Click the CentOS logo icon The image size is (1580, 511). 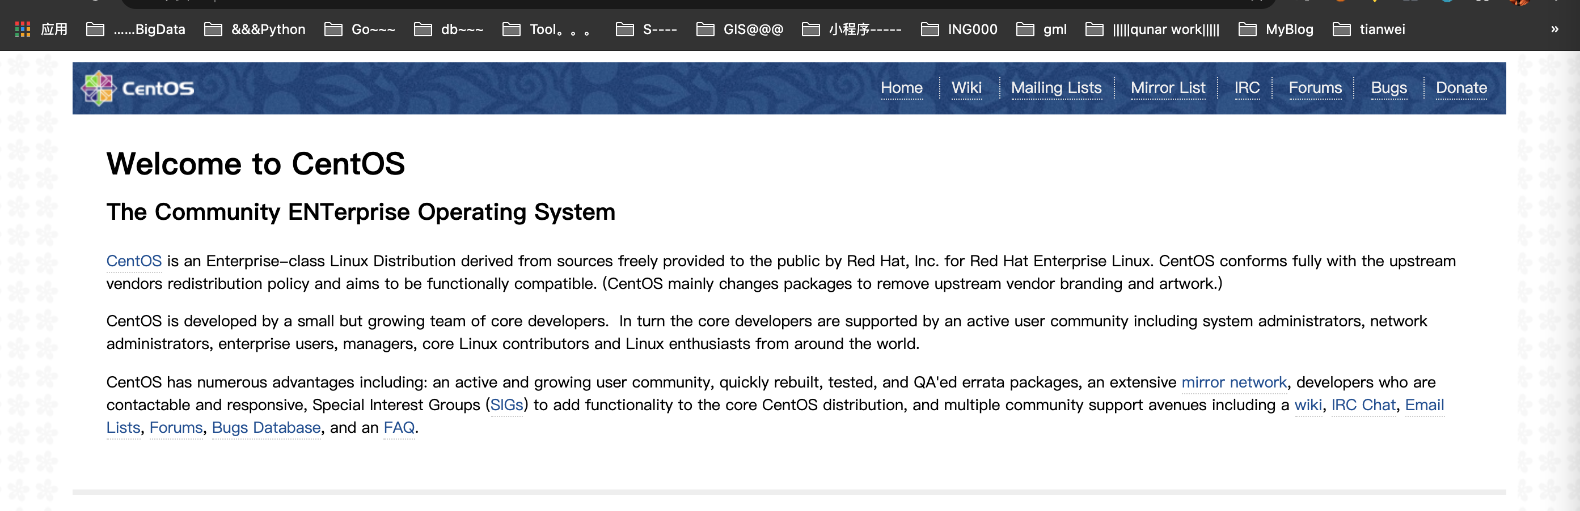[99, 88]
